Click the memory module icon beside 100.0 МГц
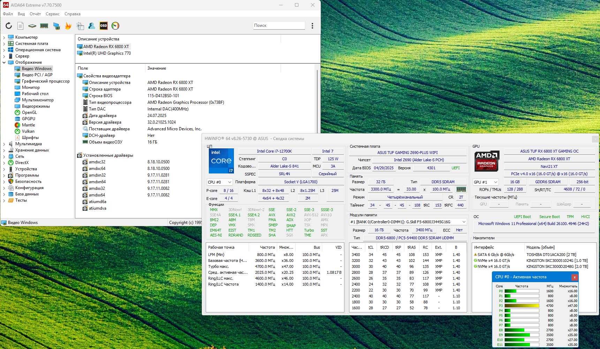600x349 pixels. pyautogui.click(x=461, y=189)
